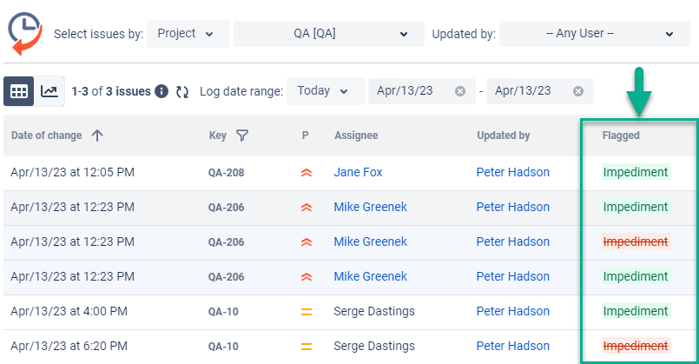Open the Jane Fox assignee link
The image size is (699, 364).
click(358, 172)
